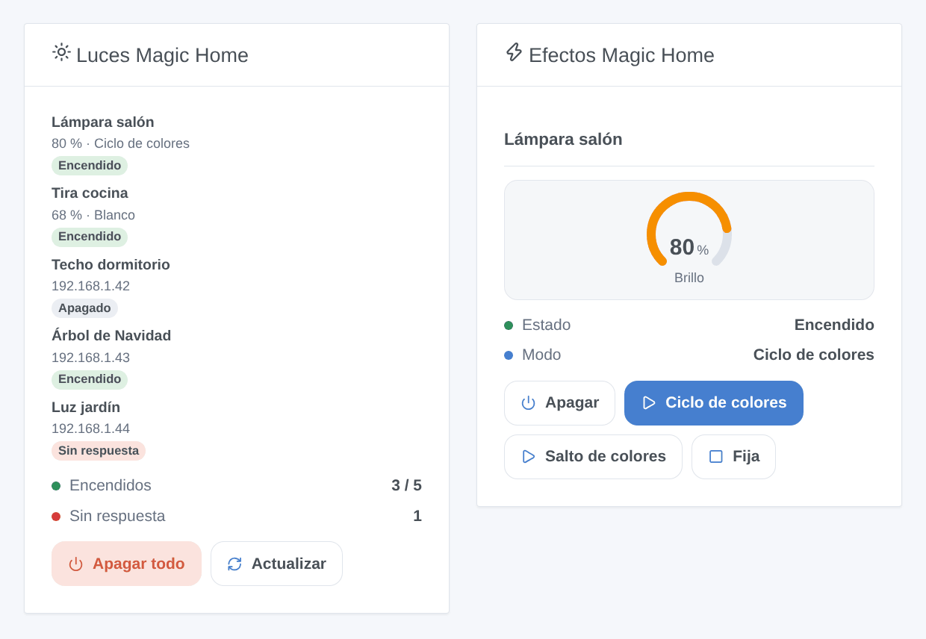Select the Luz jardín device
Screen dimensions: 926x639
point(86,408)
